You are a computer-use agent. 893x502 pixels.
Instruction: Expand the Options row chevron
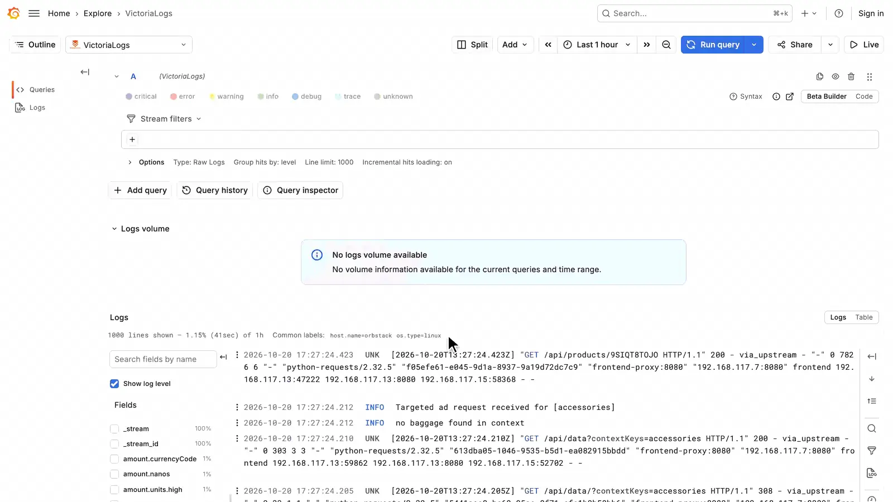(130, 162)
